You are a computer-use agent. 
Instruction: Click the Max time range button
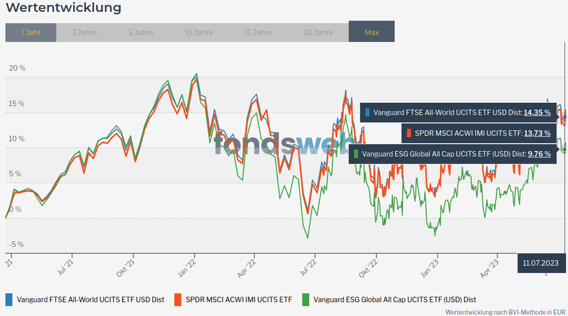click(371, 32)
